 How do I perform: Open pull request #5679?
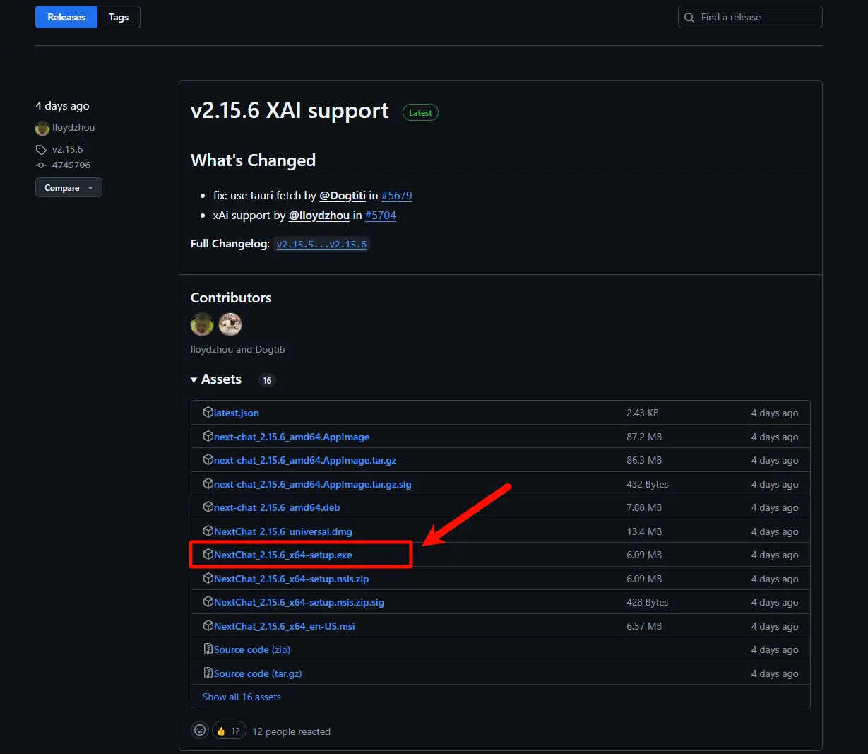click(396, 196)
